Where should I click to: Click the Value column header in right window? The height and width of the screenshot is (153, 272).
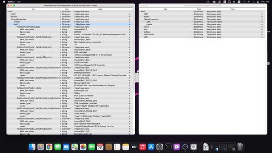pyautogui.click(x=232, y=9)
